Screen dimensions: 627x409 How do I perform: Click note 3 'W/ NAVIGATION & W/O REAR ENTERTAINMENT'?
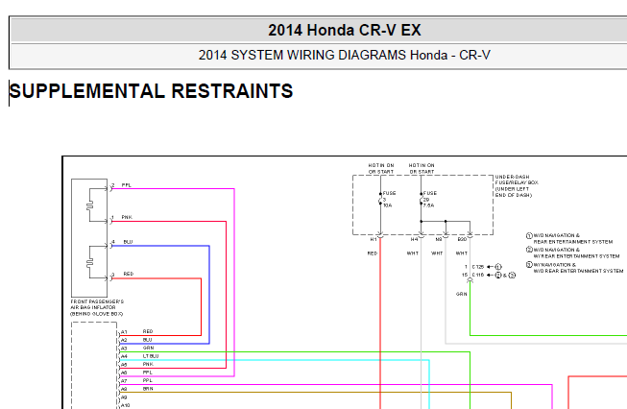coord(578,268)
